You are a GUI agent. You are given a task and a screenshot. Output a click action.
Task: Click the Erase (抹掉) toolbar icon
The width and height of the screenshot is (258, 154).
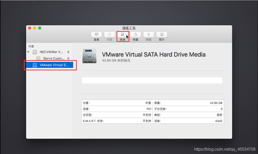coord(123,35)
